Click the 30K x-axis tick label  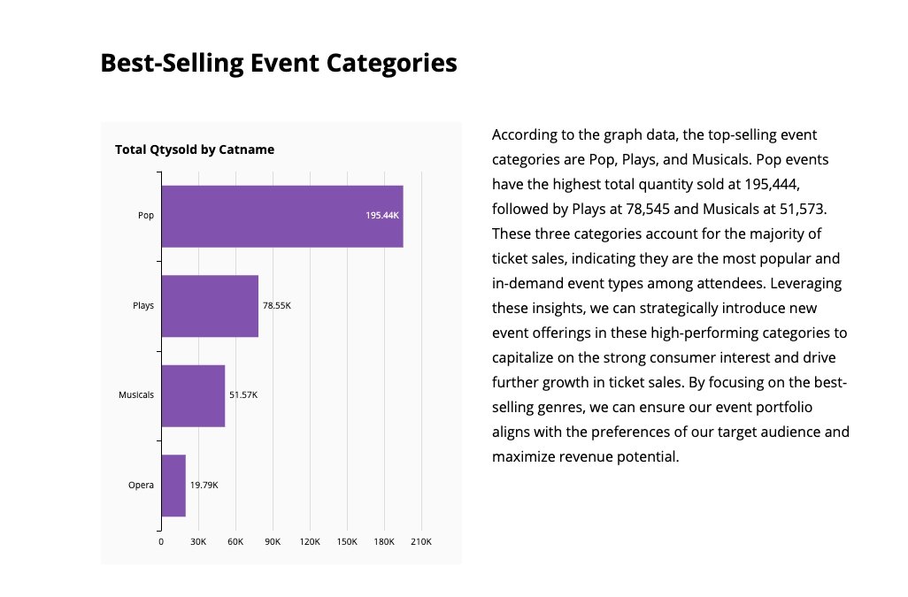[x=198, y=542]
